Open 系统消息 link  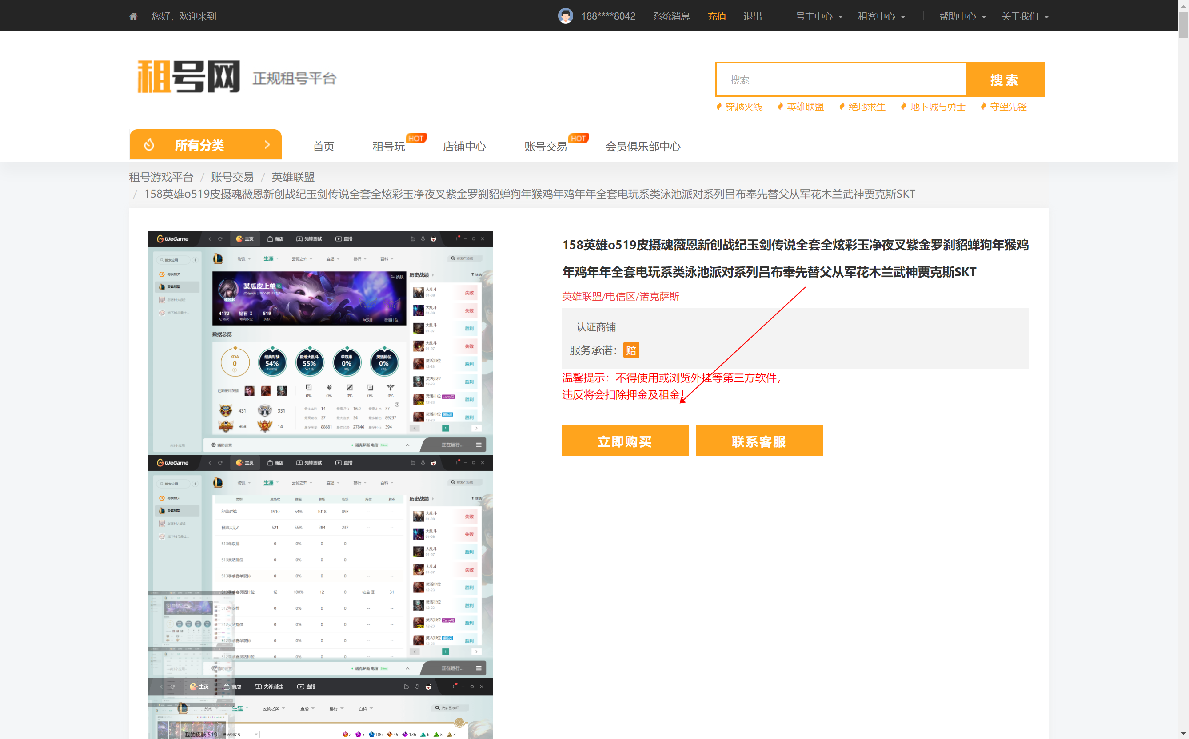click(671, 16)
